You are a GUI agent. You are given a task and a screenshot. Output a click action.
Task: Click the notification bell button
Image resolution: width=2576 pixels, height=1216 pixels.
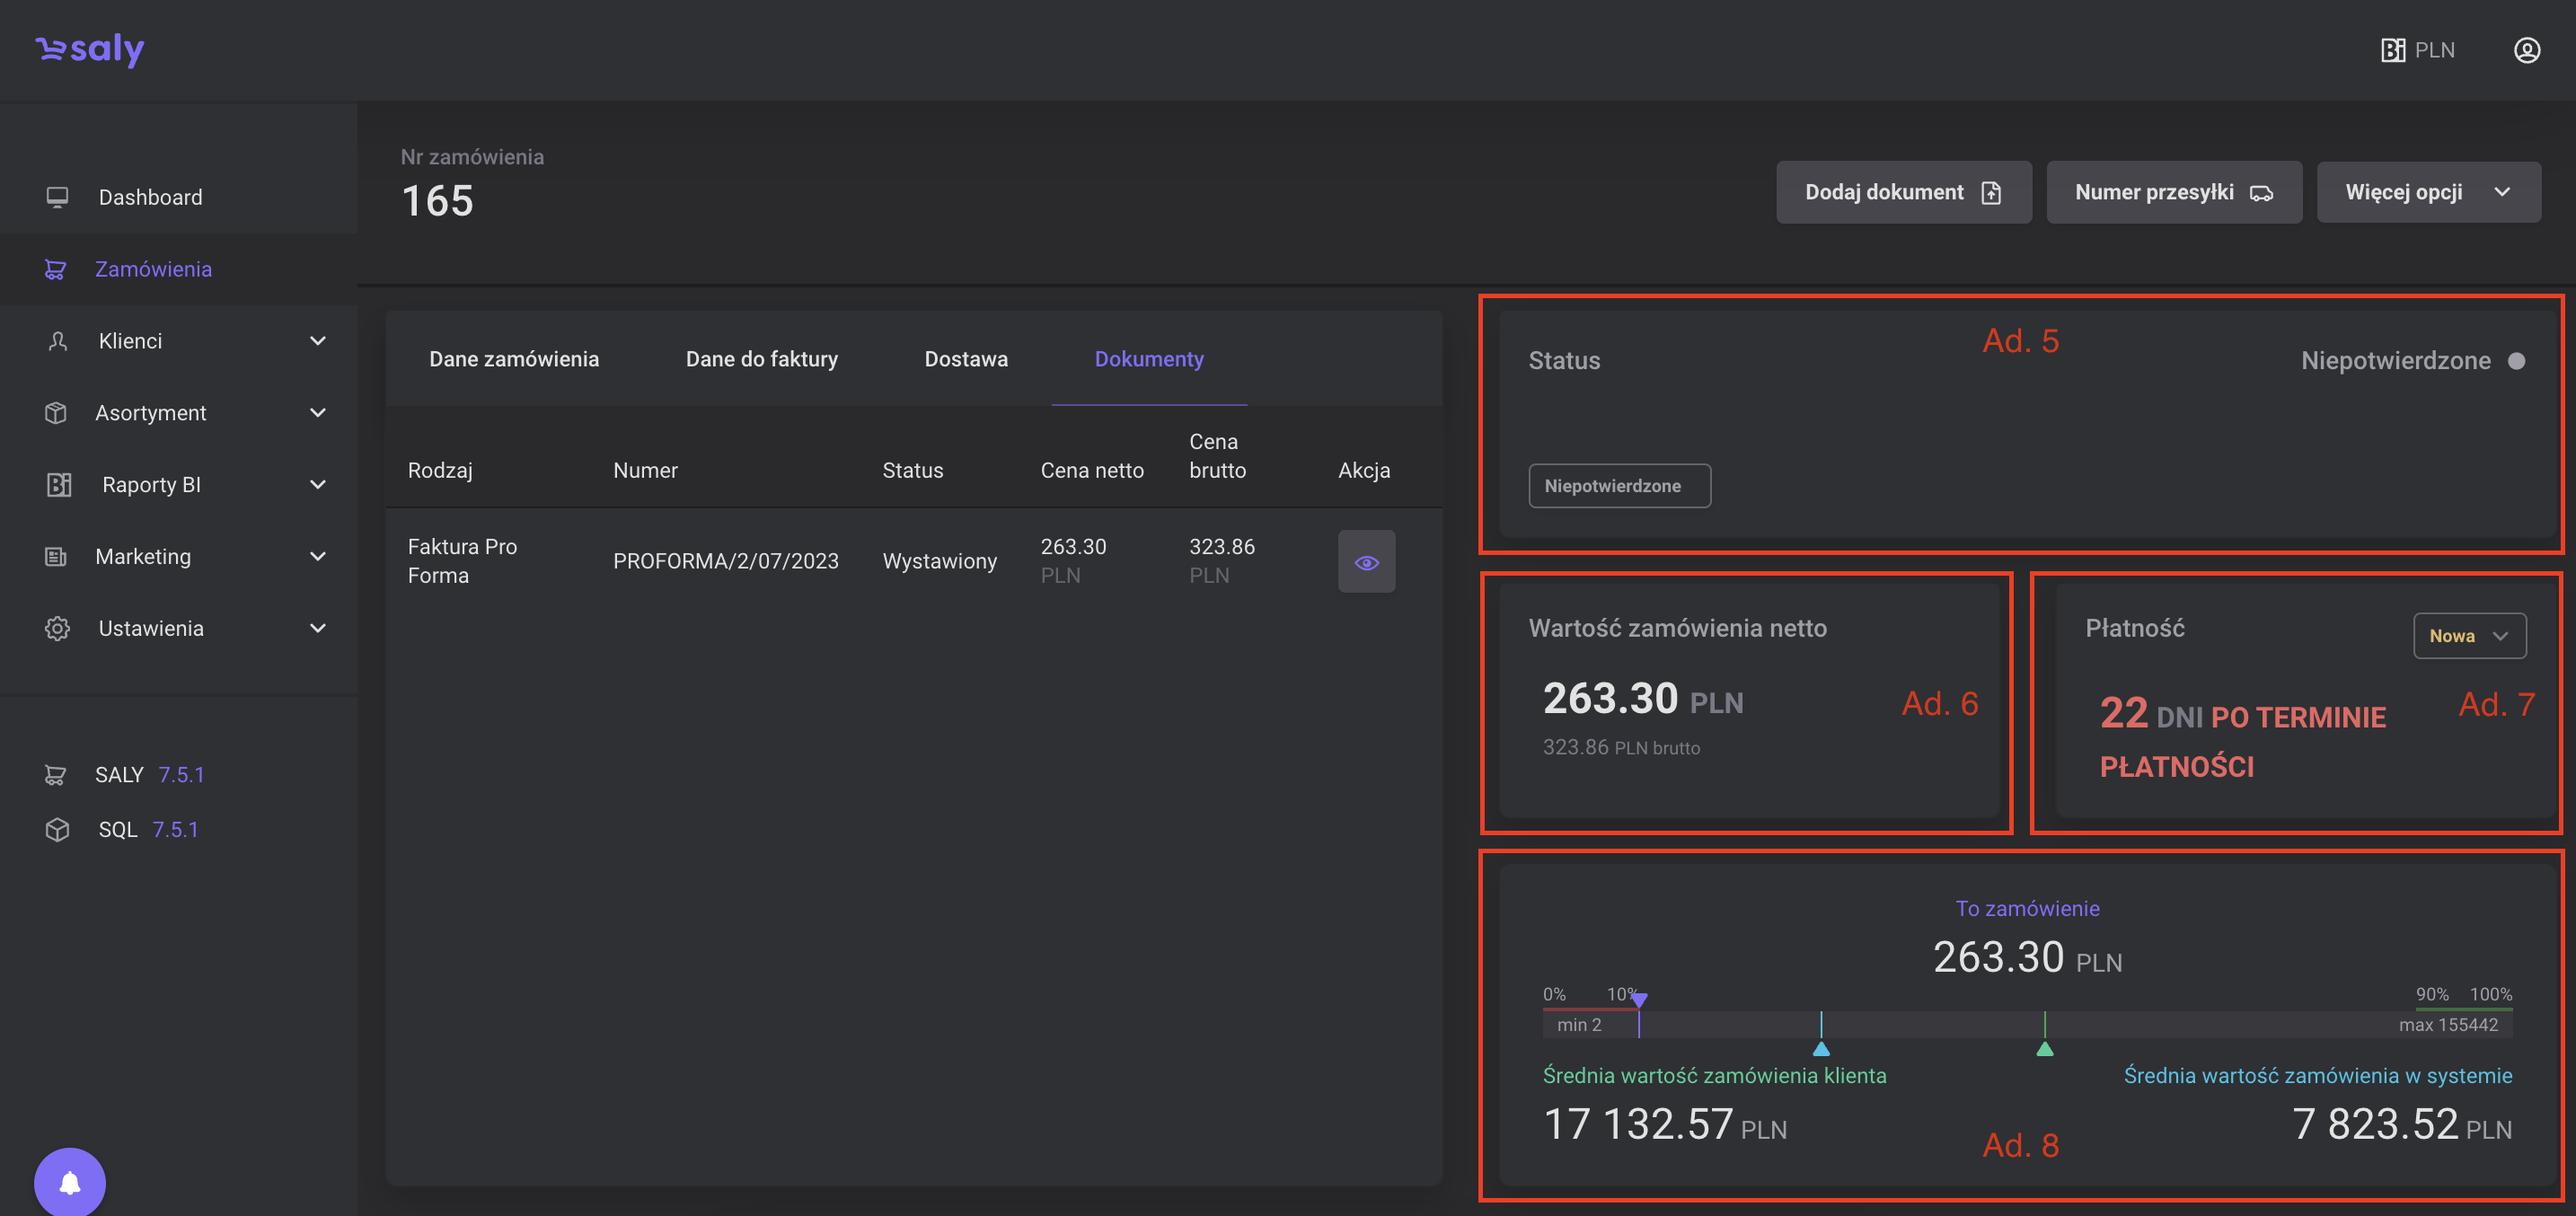[70, 1183]
